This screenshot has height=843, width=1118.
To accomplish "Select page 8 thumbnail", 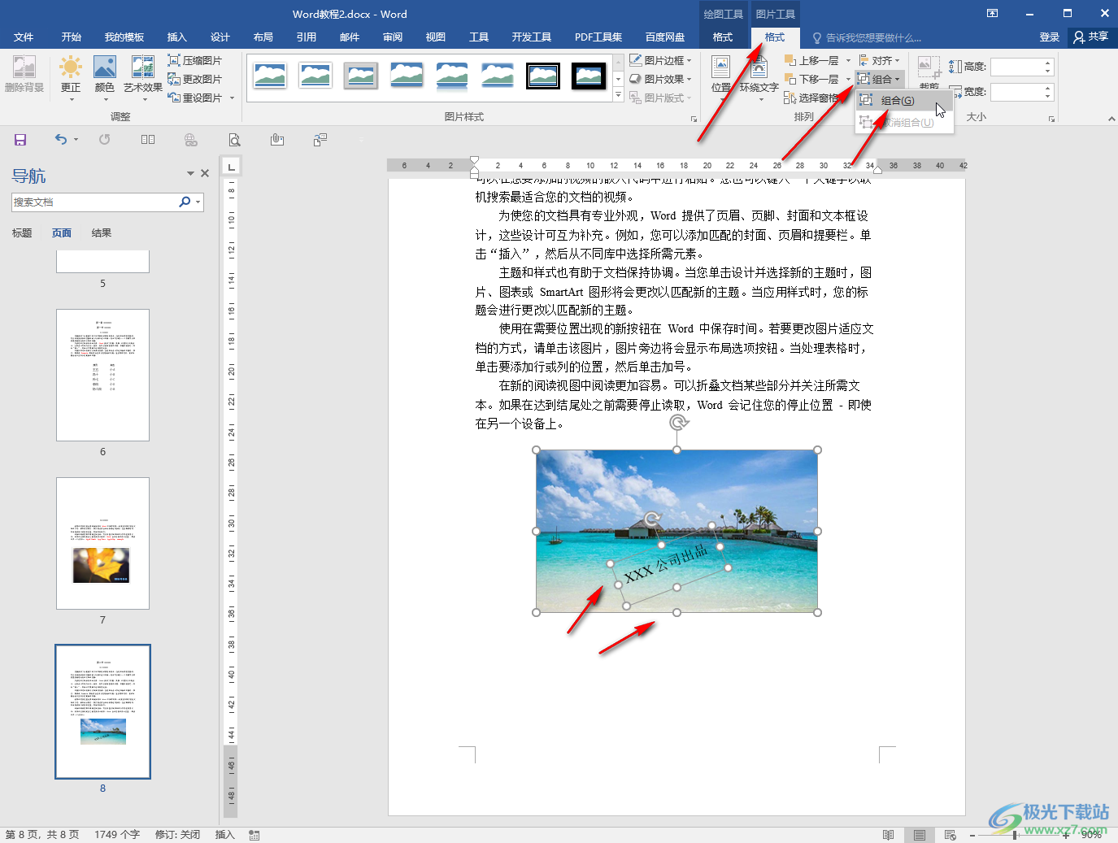I will [102, 711].
